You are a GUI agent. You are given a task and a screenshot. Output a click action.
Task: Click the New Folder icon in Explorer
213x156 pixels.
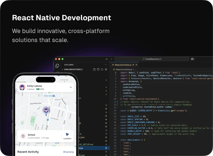pyautogui.click(x=98, y=69)
